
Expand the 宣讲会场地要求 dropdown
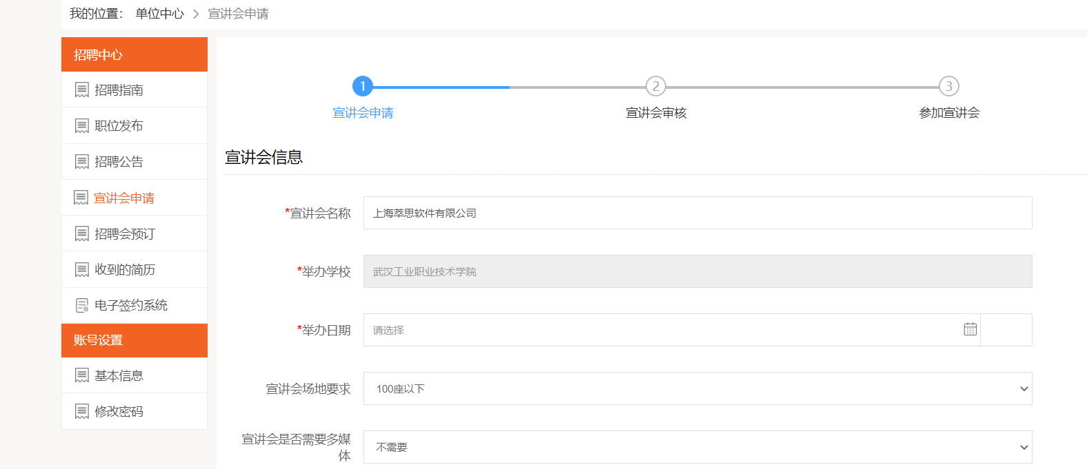pyautogui.click(x=697, y=389)
